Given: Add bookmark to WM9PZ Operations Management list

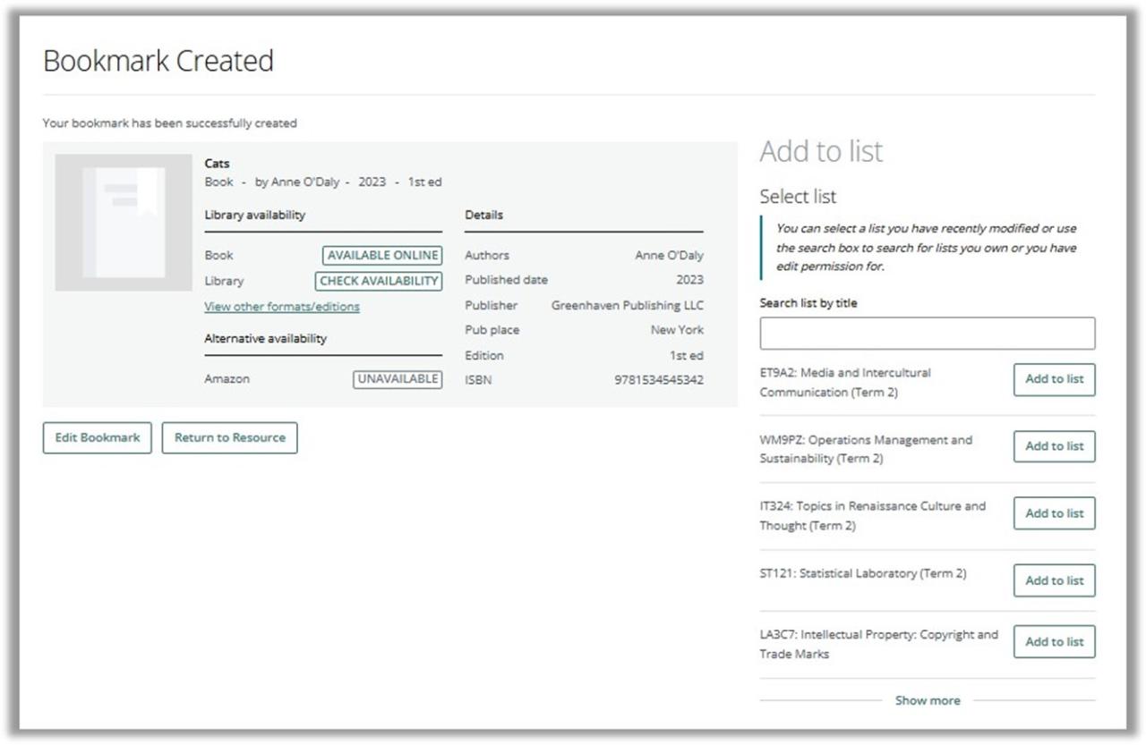Looking at the screenshot, I should [x=1054, y=445].
